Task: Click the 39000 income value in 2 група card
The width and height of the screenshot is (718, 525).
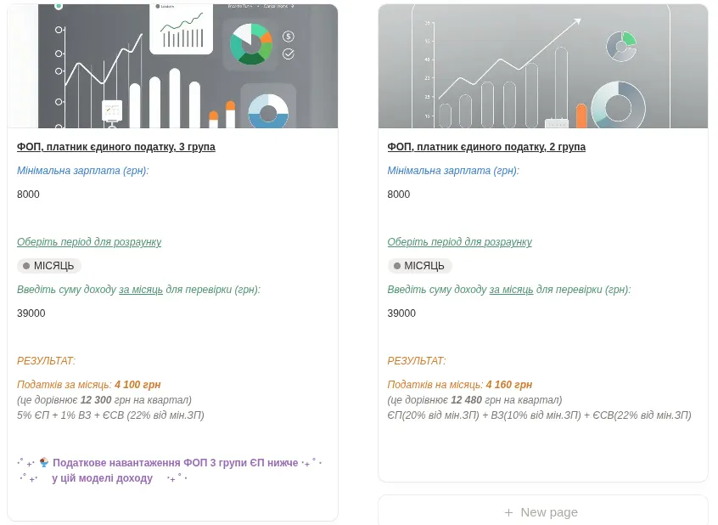Action: click(401, 313)
